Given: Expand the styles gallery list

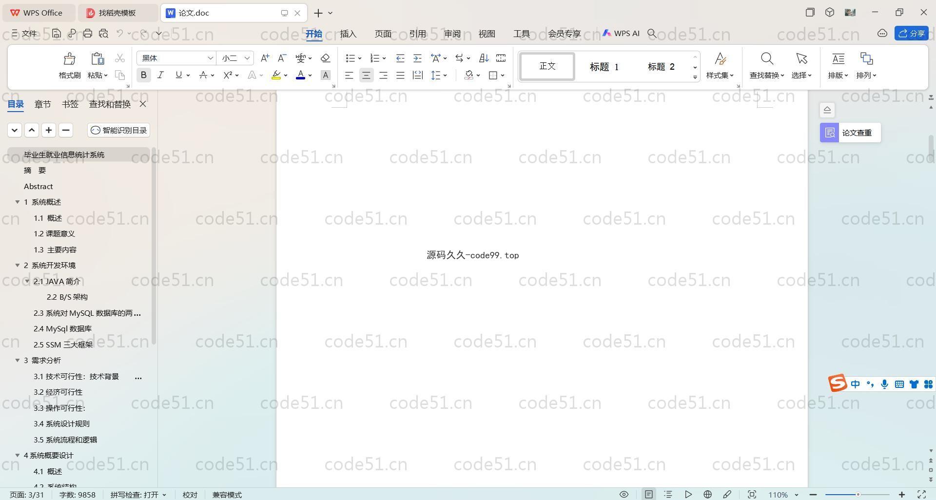Looking at the screenshot, I should 695,77.
